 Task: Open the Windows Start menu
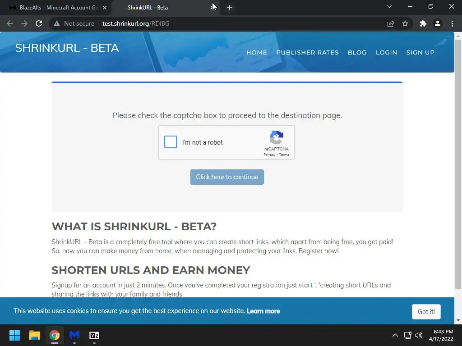pos(14,335)
